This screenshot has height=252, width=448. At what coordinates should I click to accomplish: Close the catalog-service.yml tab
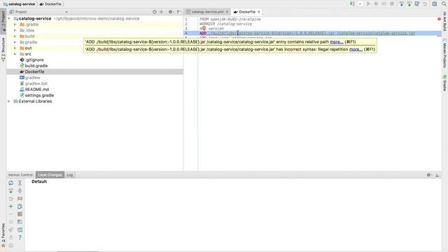[x=227, y=12]
